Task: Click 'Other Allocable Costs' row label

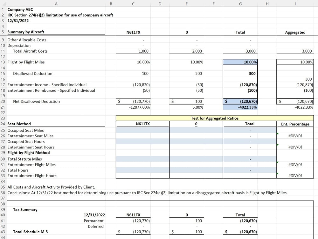Action: coord(27,40)
